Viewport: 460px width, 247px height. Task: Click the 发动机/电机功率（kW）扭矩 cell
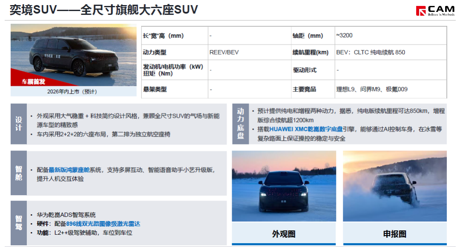coord(175,70)
